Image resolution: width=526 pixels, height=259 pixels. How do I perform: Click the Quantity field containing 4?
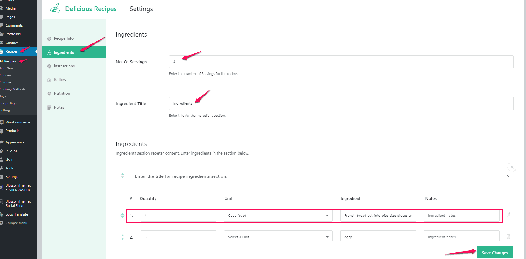178,216
